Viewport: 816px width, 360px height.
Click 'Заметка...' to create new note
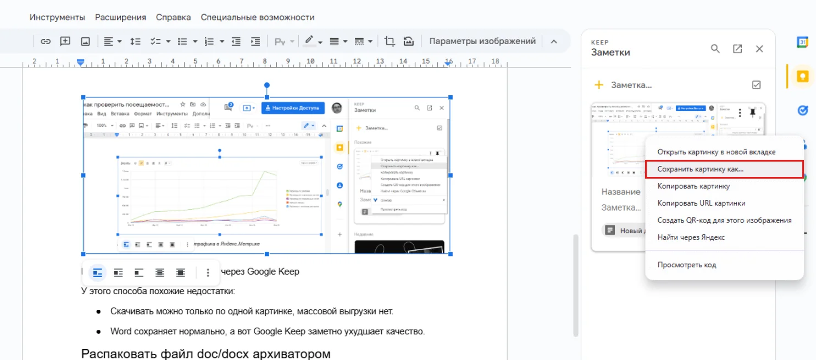[x=631, y=85]
